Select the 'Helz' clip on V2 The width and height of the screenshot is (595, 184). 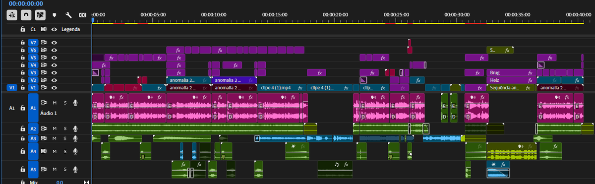(x=512, y=80)
